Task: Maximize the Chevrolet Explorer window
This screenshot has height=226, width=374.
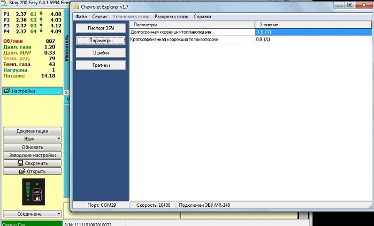Action: click(350, 5)
